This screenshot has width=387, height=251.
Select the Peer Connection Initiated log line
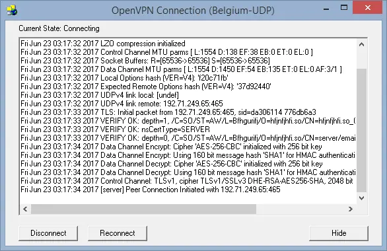tap(151, 190)
